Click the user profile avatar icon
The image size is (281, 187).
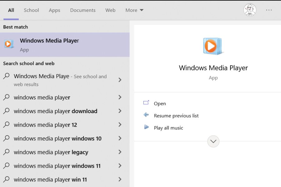tap(250, 10)
